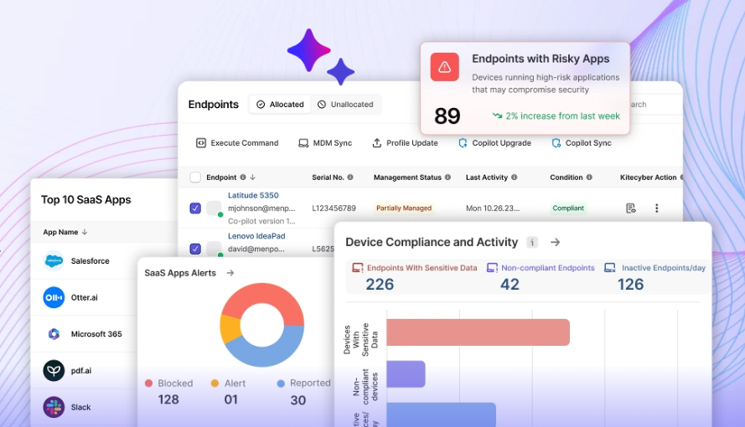Click the Devices With Sensitive Data bar
This screenshot has height=427, width=745.
(478, 332)
